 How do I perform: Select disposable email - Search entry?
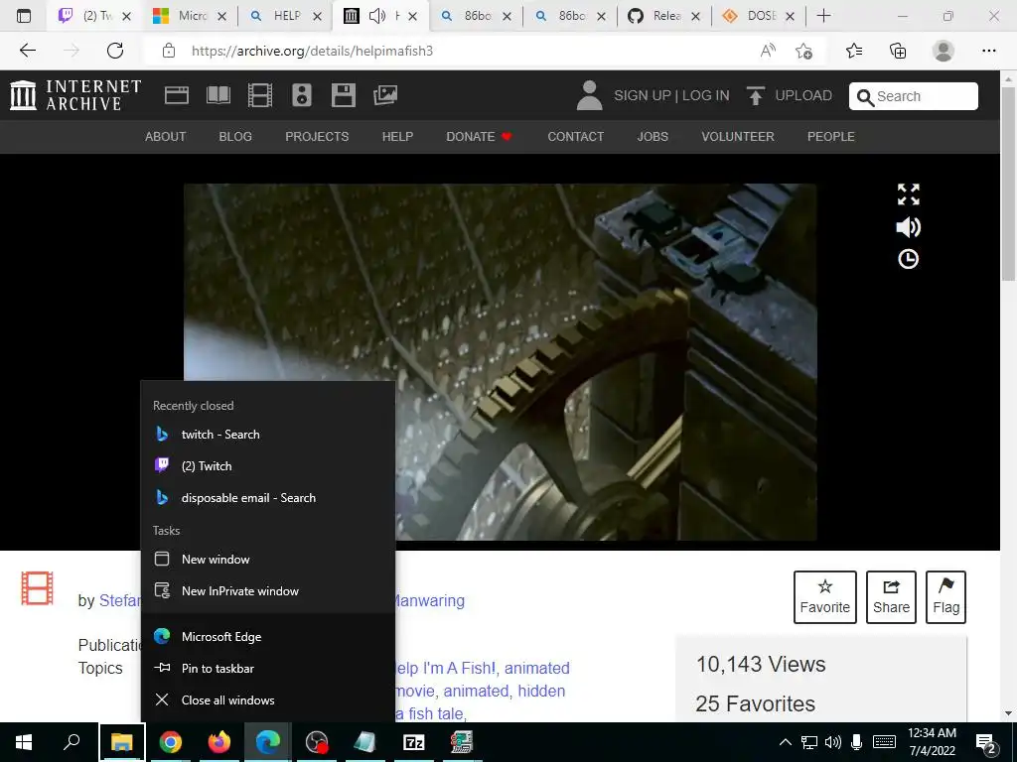pos(268,498)
